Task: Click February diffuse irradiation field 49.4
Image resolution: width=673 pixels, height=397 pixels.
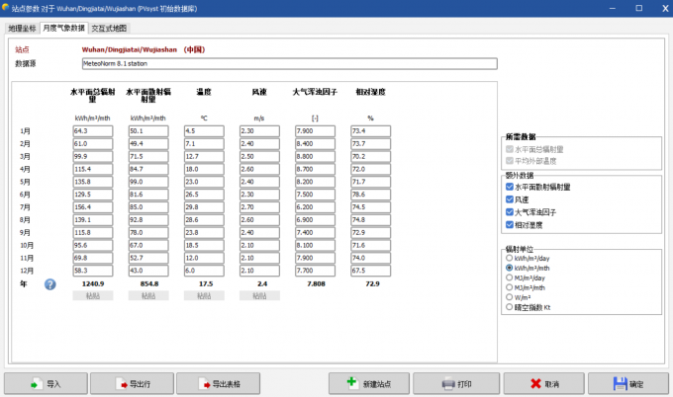Action: pyautogui.click(x=148, y=144)
